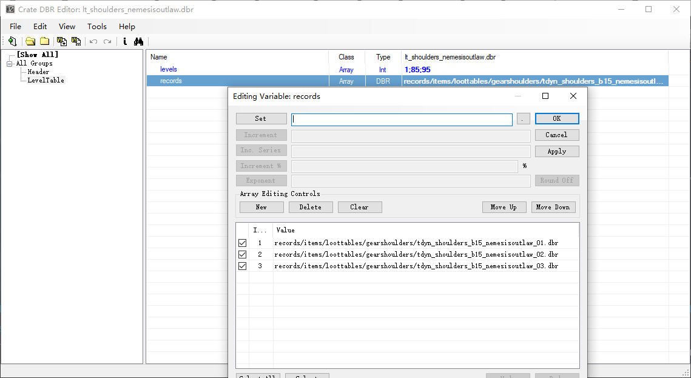This screenshot has height=378, width=691.
Task: Click the small dot browse button
Action: tap(523, 118)
